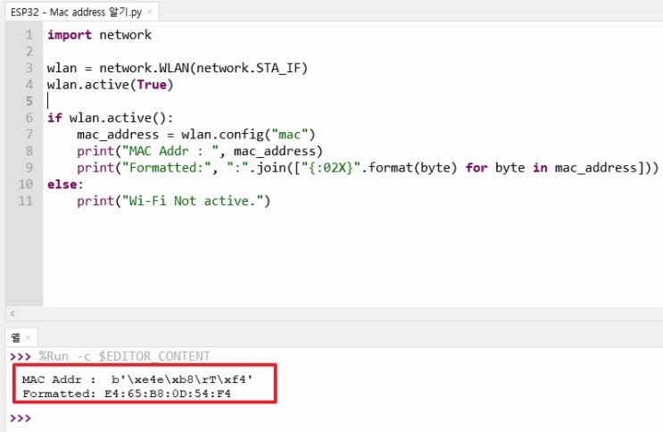
Task: Click the editor horizontal scrollbar left arrow
Action: tap(12, 313)
